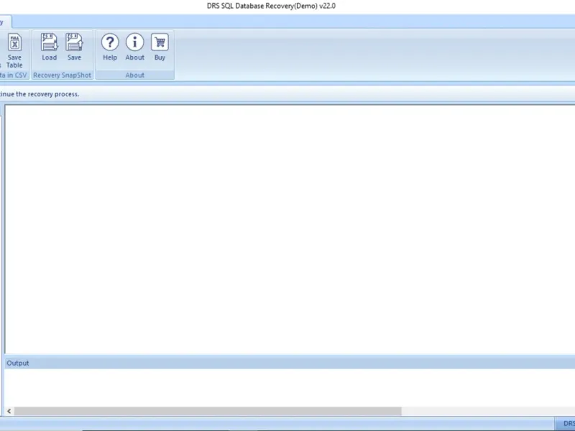Open the Help button
The width and height of the screenshot is (575, 431).
(110, 47)
